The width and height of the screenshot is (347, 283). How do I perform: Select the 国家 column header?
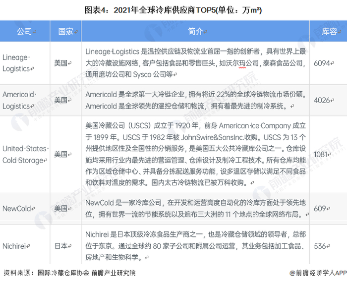point(66,31)
